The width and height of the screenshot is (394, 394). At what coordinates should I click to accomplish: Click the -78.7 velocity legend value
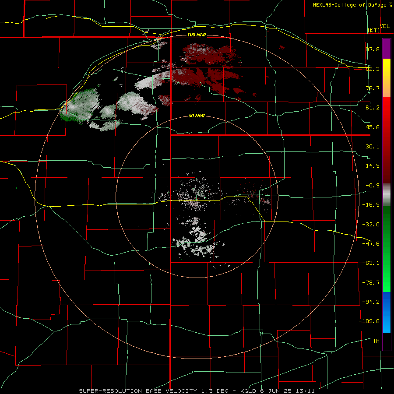click(x=371, y=283)
